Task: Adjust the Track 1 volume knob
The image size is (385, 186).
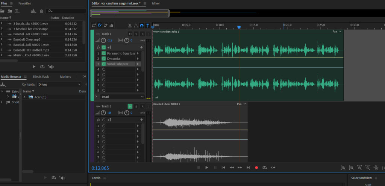Action: coord(103,40)
